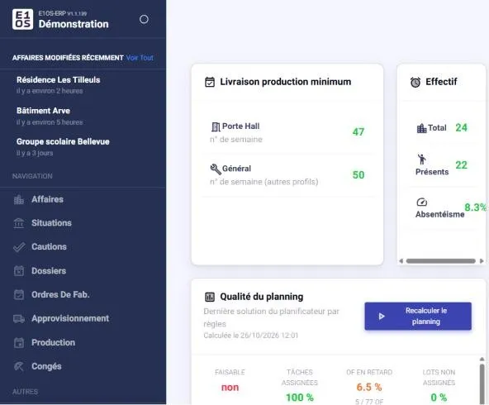Click the Cautions checkmark icon
This screenshot has height=405, width=489.
tap(19, 247)
